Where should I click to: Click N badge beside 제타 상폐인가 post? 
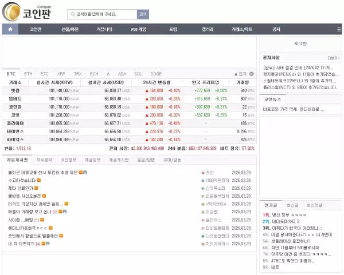coord(36,188)
